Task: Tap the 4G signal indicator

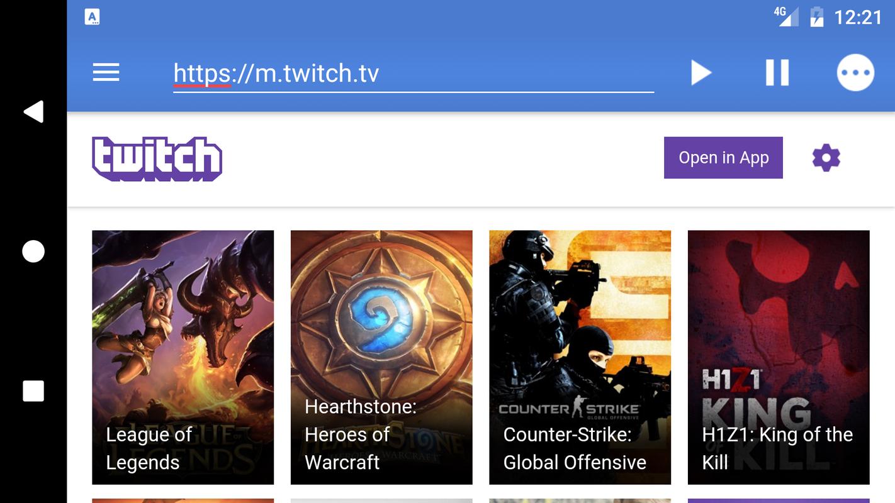Action: [x=785, y=16]
